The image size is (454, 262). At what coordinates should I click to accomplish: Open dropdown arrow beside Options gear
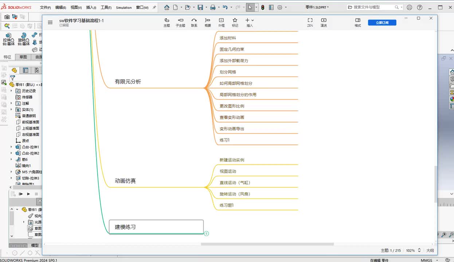[286, 7]
